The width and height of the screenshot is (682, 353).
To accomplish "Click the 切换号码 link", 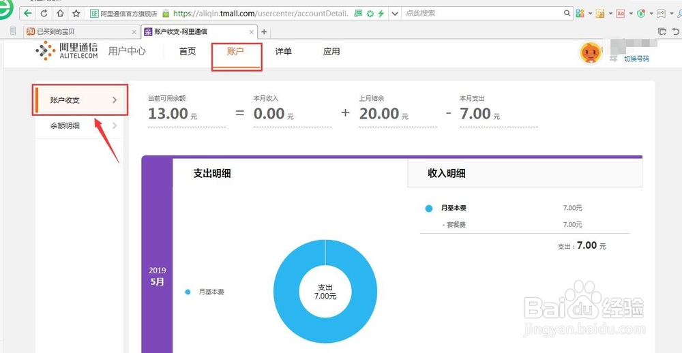I will click(x=636, y=59).
